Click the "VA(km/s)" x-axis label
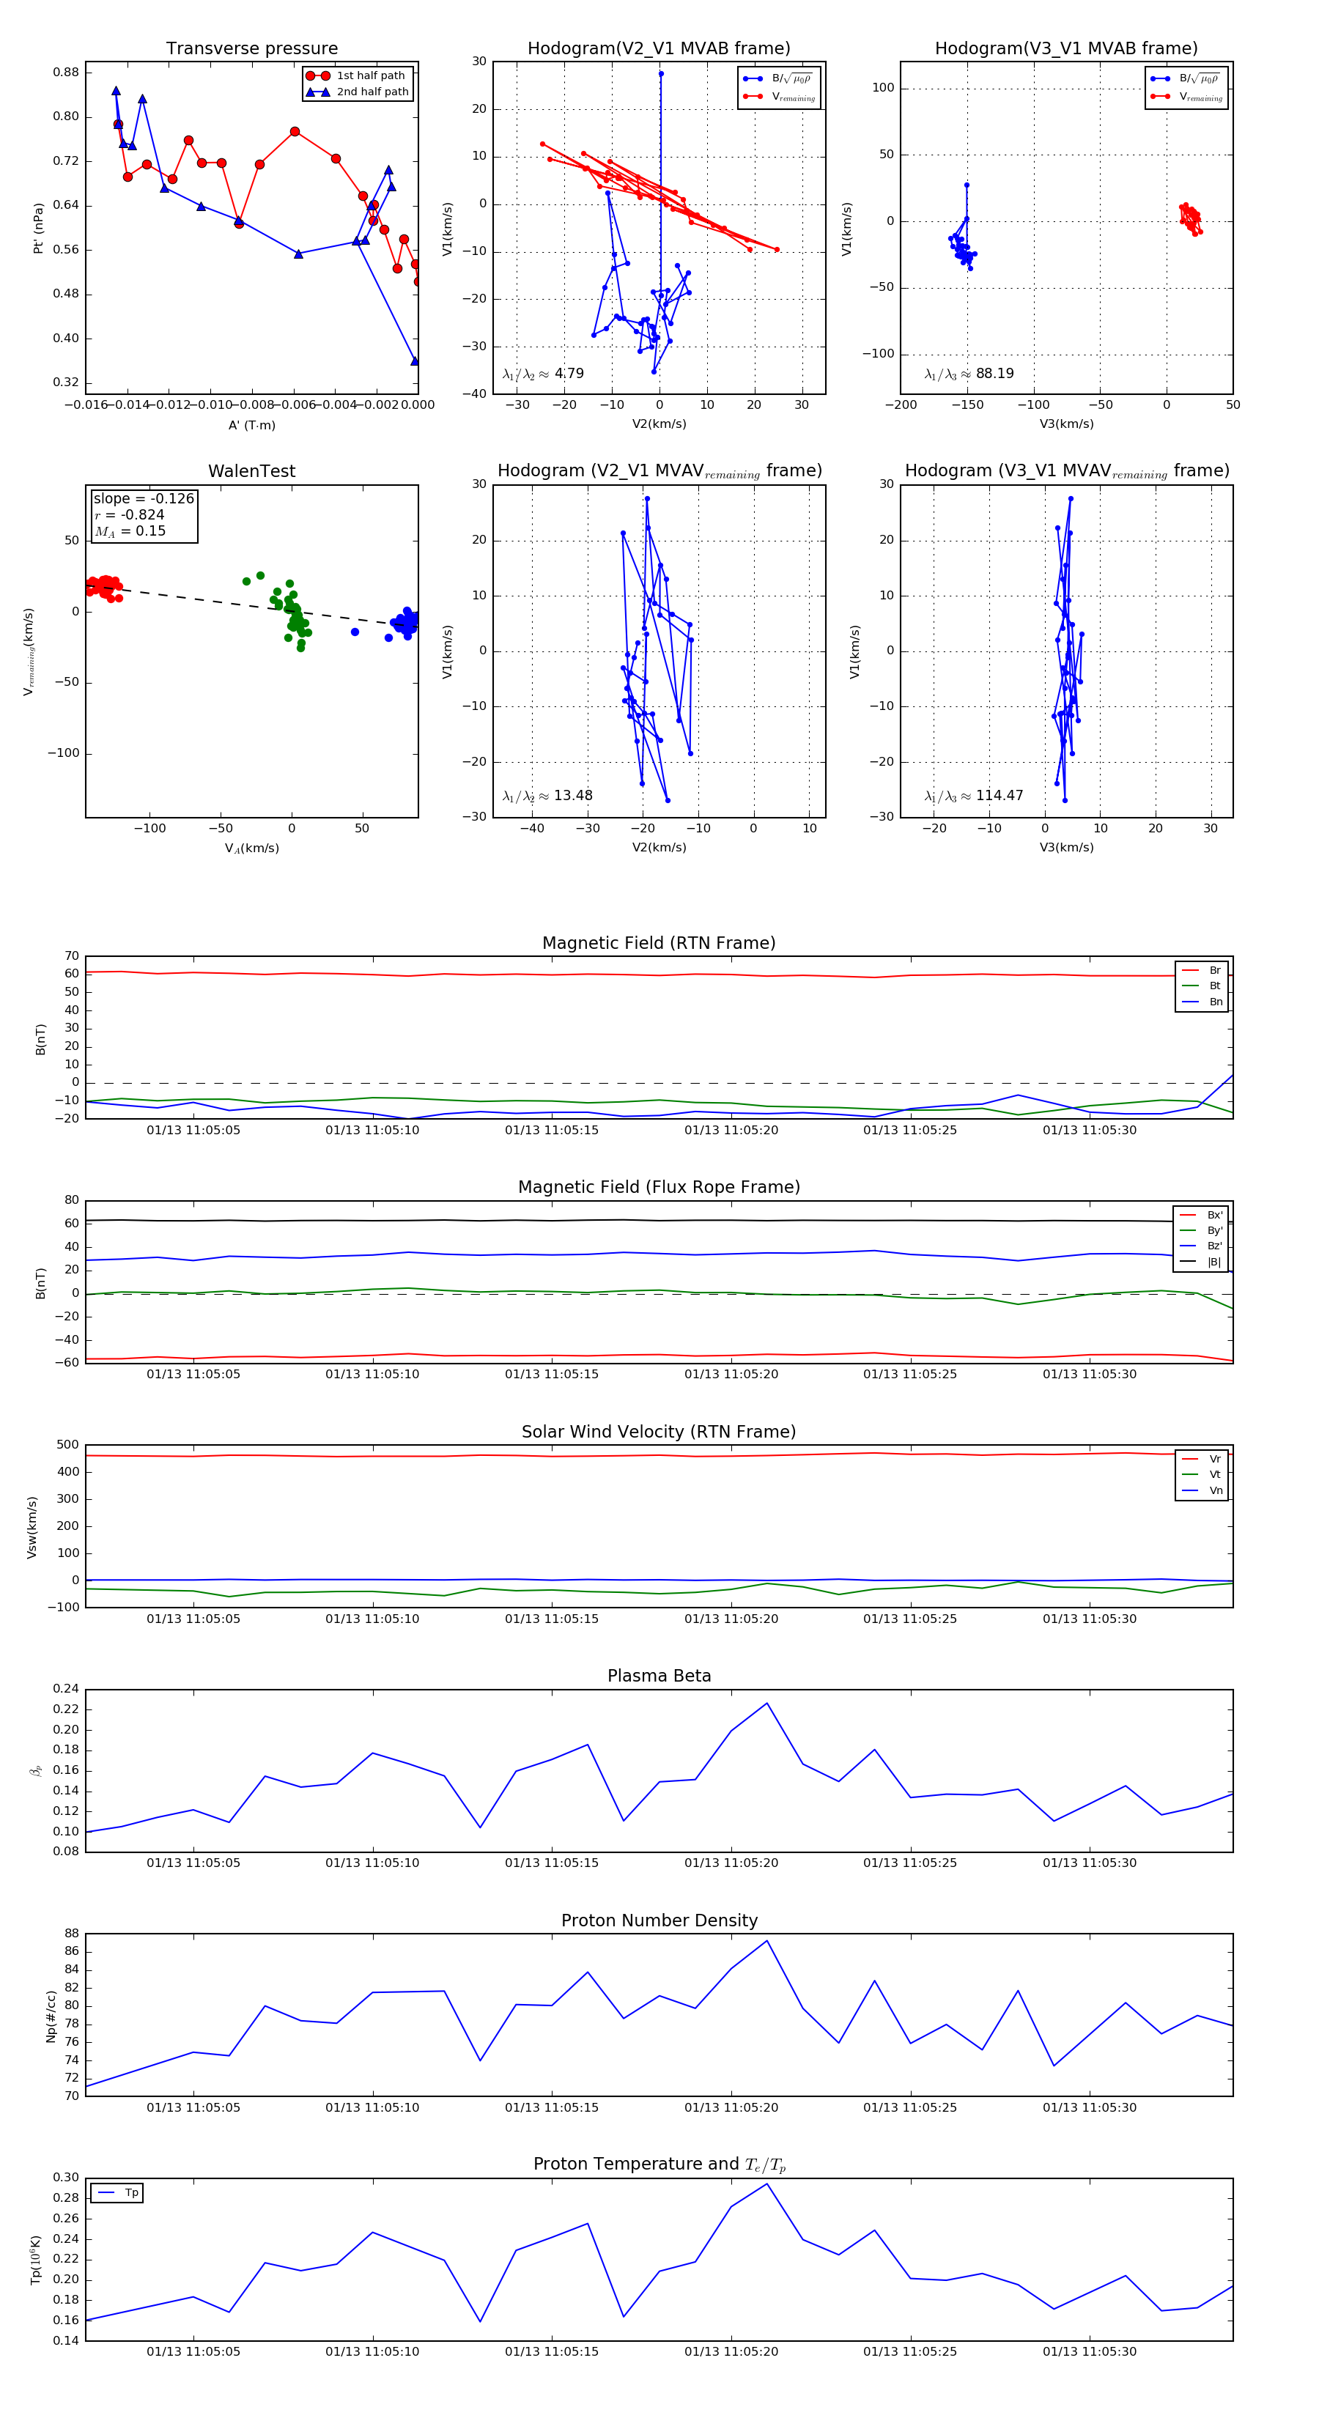 (251, 848)
